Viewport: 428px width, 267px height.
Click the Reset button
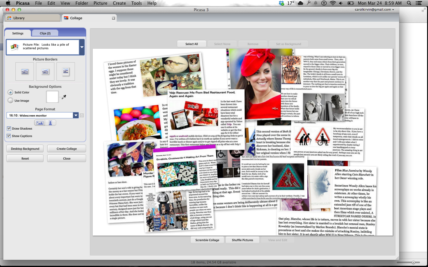pos(25,158)
